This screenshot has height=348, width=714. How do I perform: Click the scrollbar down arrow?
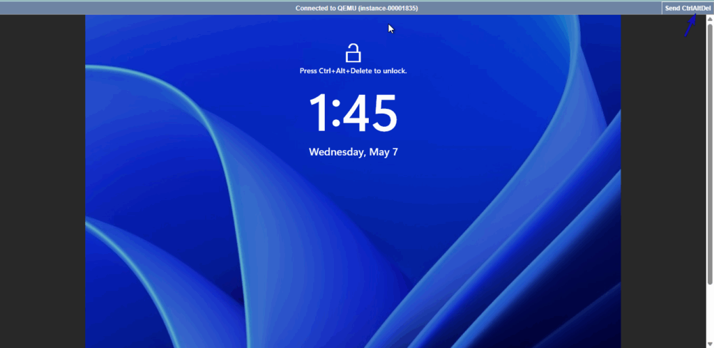[x=710, y=344]
